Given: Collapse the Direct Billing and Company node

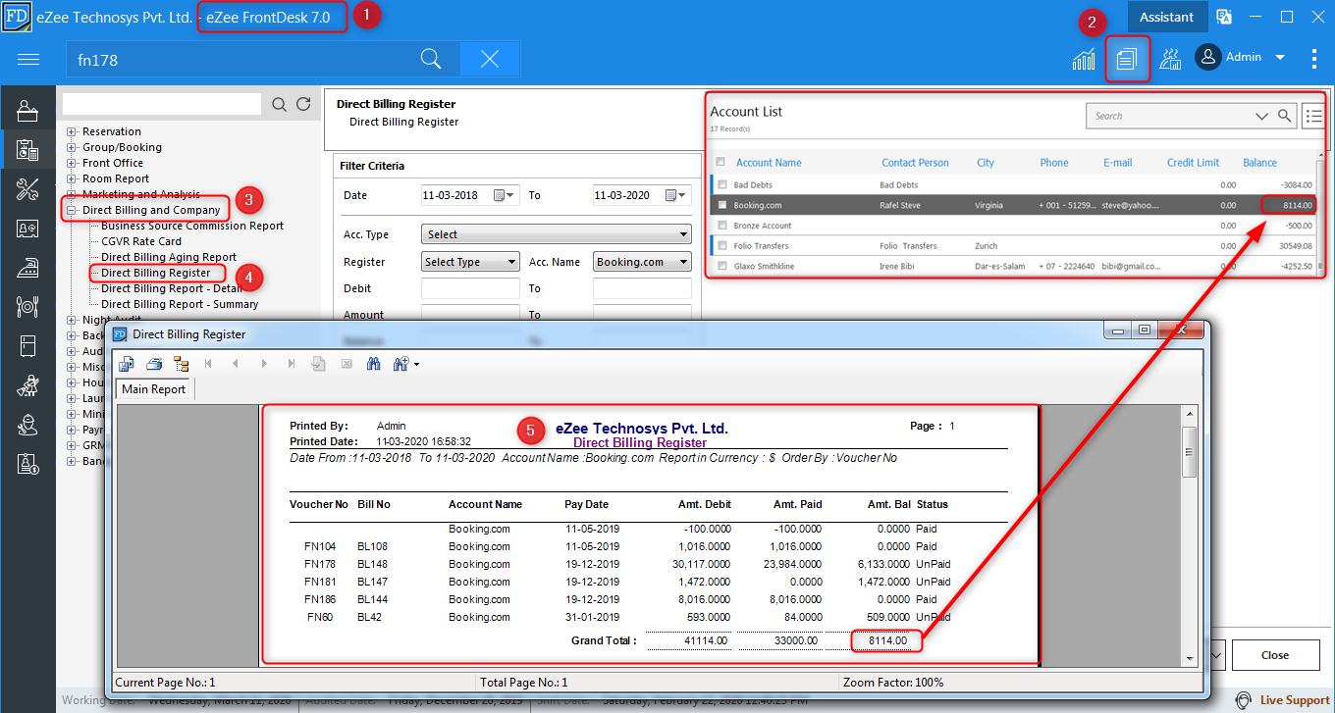Looking at the screenshot, I should pyautogui.click(x=71, y=210).
